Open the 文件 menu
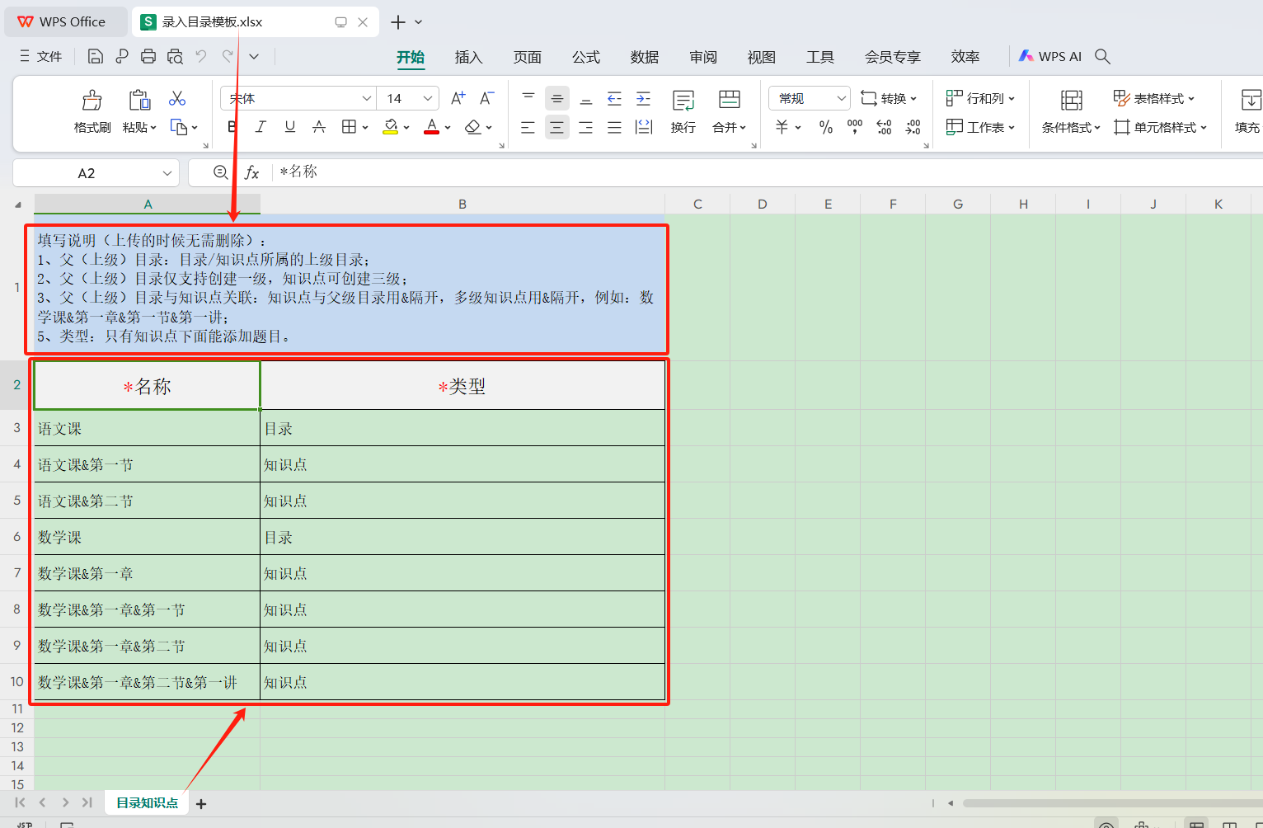1263x828 pixels. point(41,56)
